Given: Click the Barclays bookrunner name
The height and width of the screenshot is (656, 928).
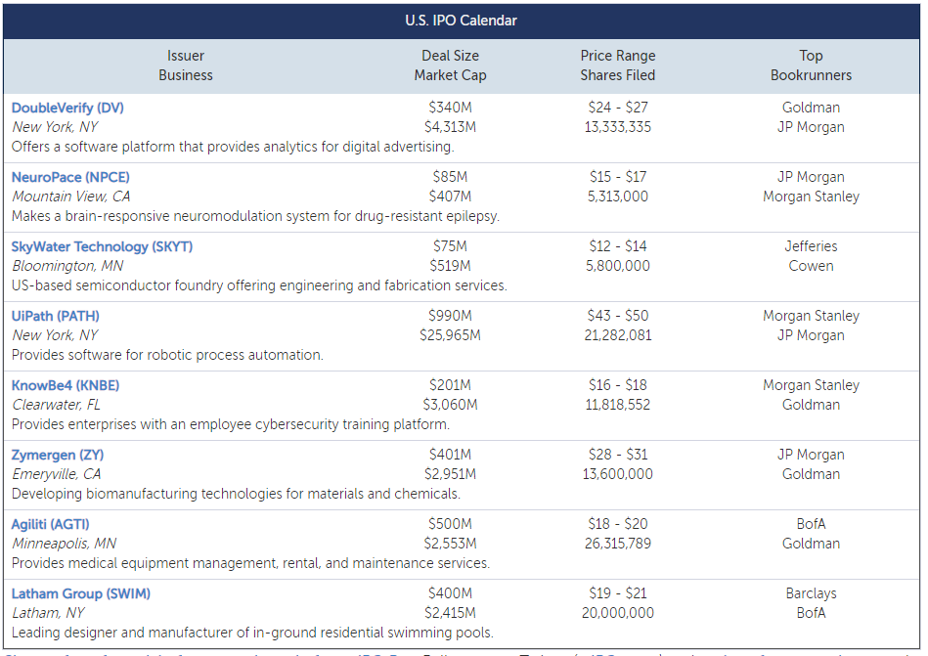Looking at the screenshot, I should coord(811,593).
